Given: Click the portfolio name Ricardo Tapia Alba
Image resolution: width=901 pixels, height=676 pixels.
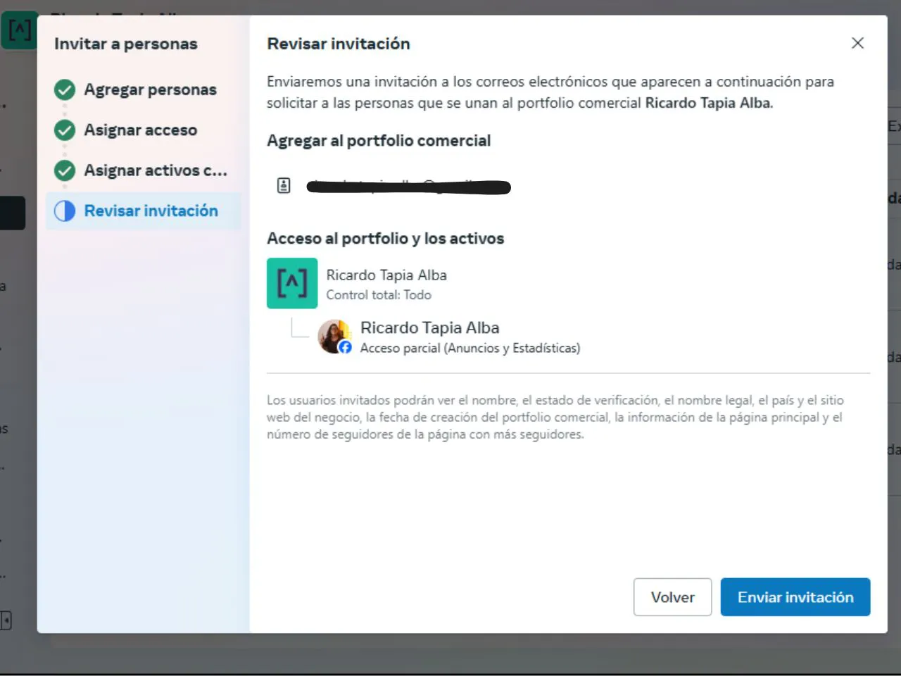Looking at the screenshot, I should pos(386,275).
